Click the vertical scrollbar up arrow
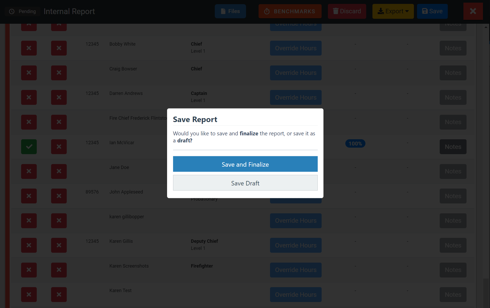 tap(486, 27)
